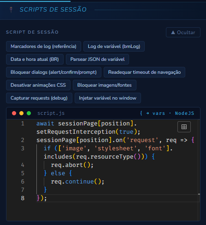Click the SCRIPT DE SESSÃO section label
The height and width of the screenshot is (225, 206).
pos(32,32)
